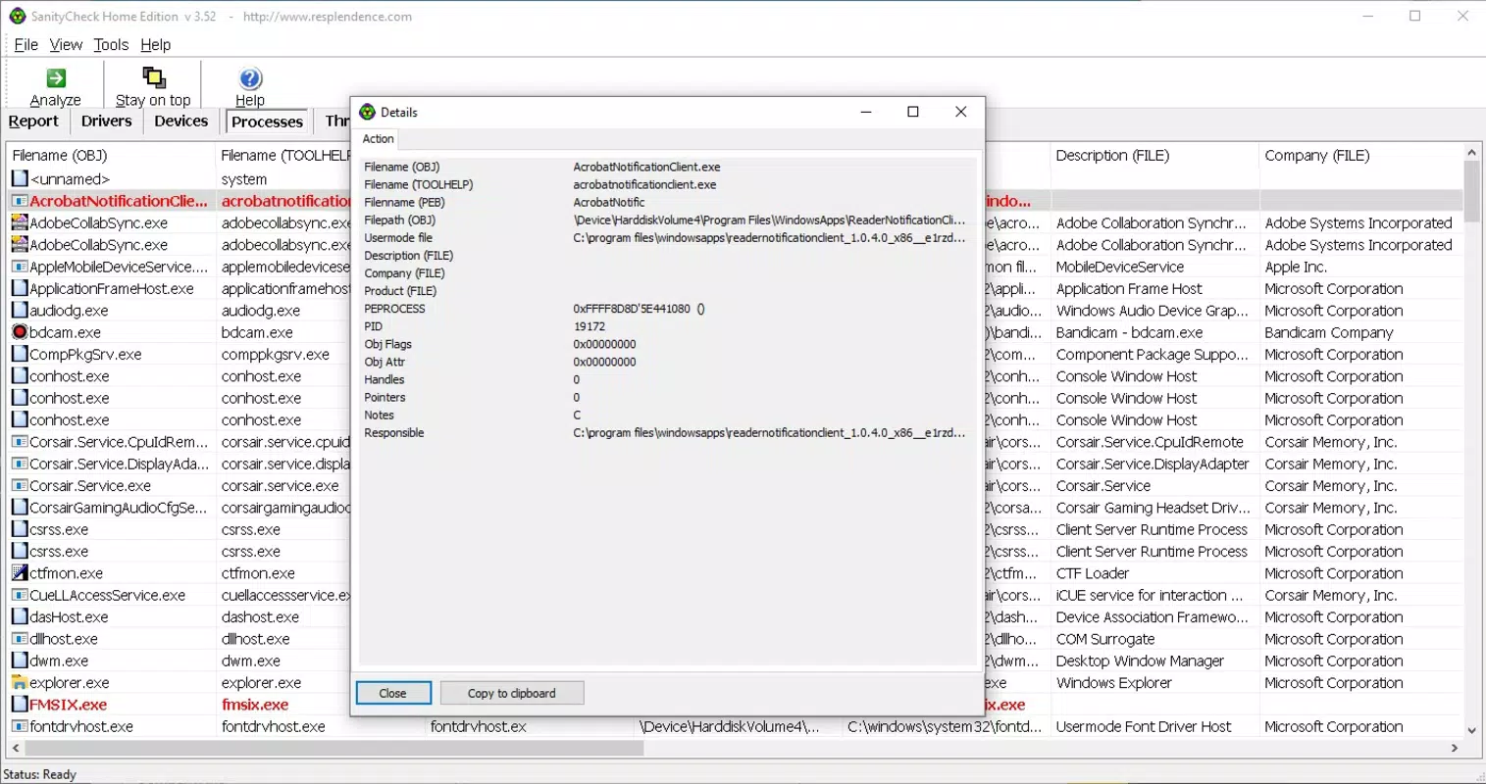Screen dimensions: 1486x784
Task: Click the vertical scrollbar up arrow
Action: (1472, 152)
